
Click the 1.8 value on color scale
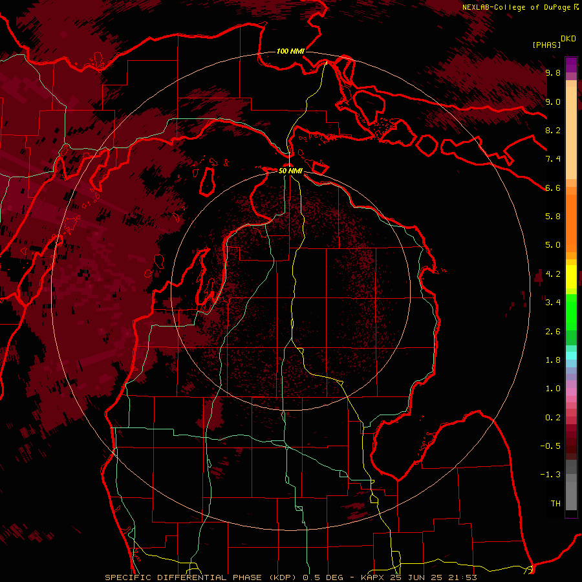point(553,360)
